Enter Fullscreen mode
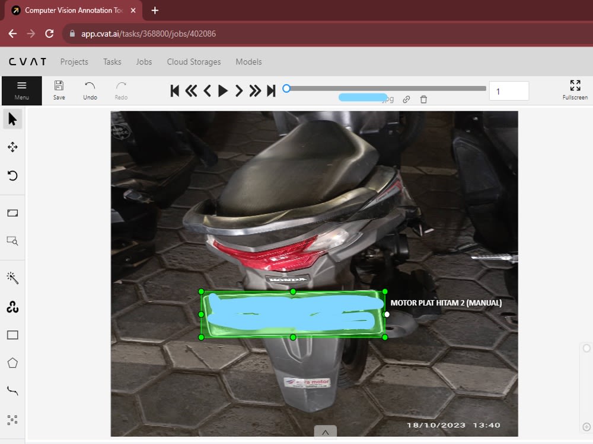This screenshot has height=444, width=593. [x=575, y=90]
